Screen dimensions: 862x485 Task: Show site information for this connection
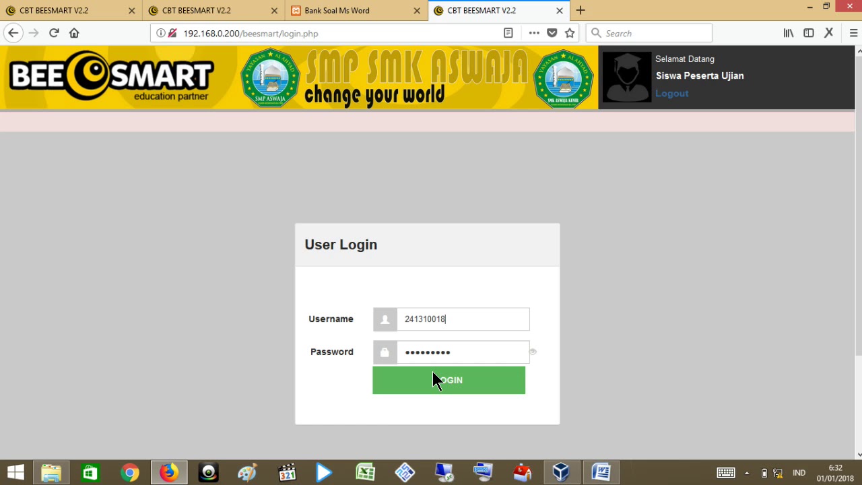click(161, 33)
